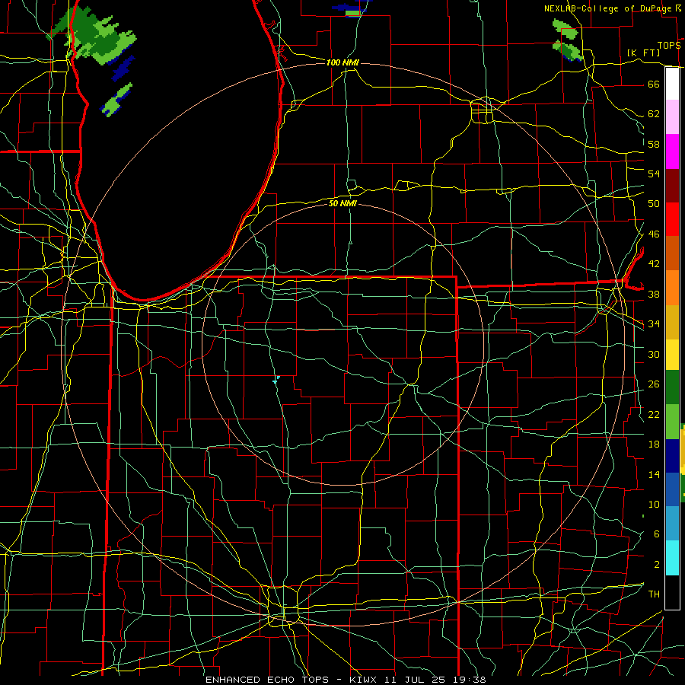Click the medium blue legend swatch

tap(672, 489)
